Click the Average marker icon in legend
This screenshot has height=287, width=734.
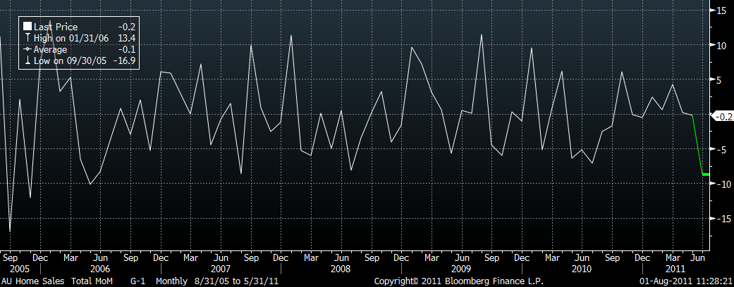click(x=27, y=50)
